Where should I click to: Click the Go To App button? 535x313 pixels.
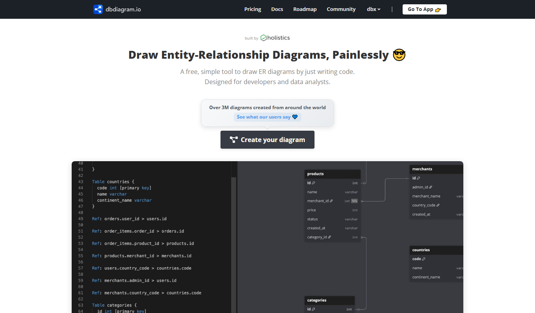click(x=425, y=9)
